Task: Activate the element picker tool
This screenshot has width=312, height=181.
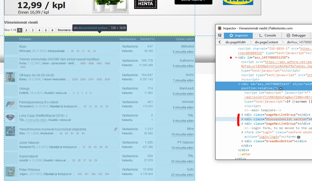Action: coord(220,35)
